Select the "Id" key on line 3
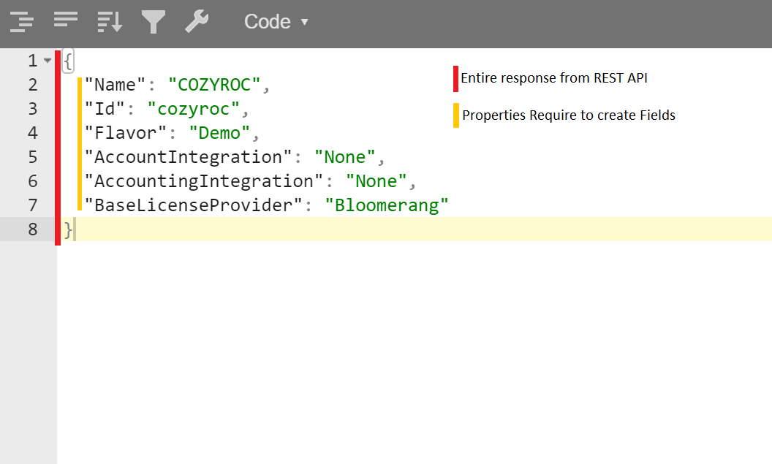The width and height of the screenshot is (772, 464). coord(105,109)
